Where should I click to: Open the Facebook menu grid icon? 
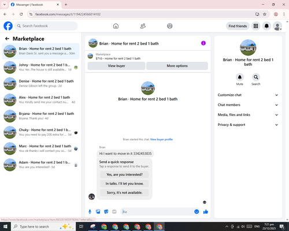255,26
